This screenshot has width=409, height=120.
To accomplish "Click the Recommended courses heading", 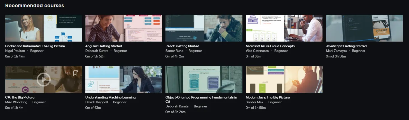I will pyautogui.click(x=34, y=5).
